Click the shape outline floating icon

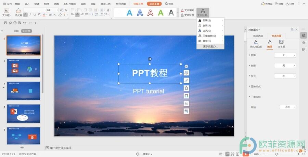tap(187, 96)
